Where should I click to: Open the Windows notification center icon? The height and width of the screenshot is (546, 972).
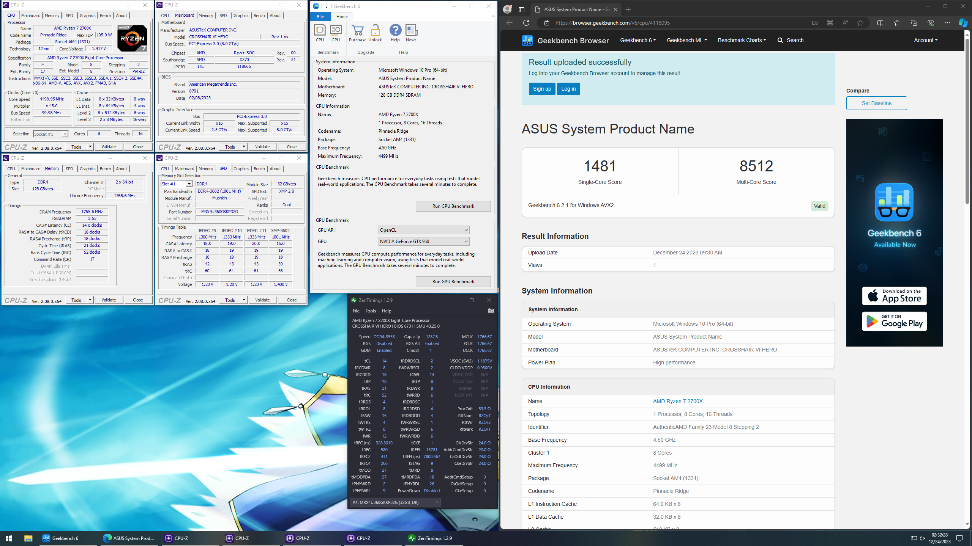tap(959, 538)
